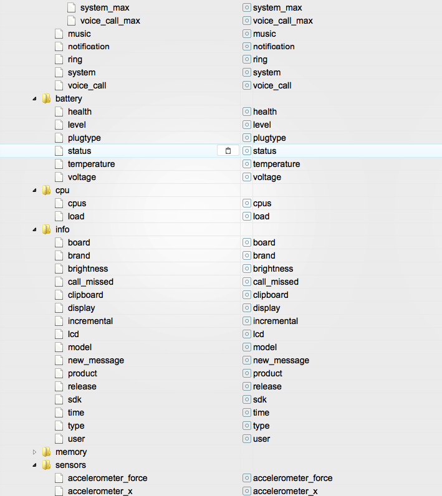Click the file icon beside voltage
This screenshot has height=496, width=442.
pyautogui.click(x=59, y=177)
